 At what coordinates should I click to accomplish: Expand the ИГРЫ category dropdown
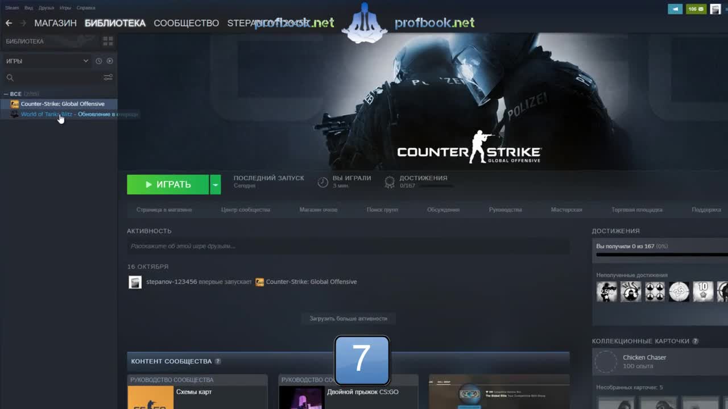pos(47,61)
